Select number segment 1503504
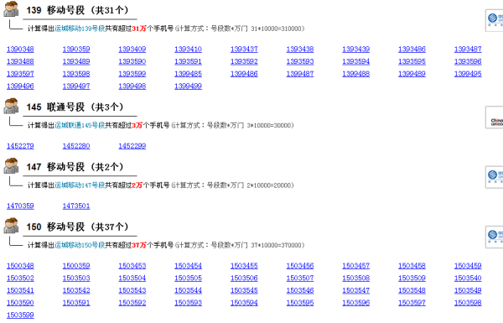 pos(132,278)
